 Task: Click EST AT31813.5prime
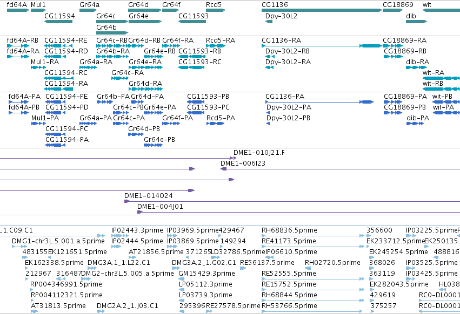[58, 306]
